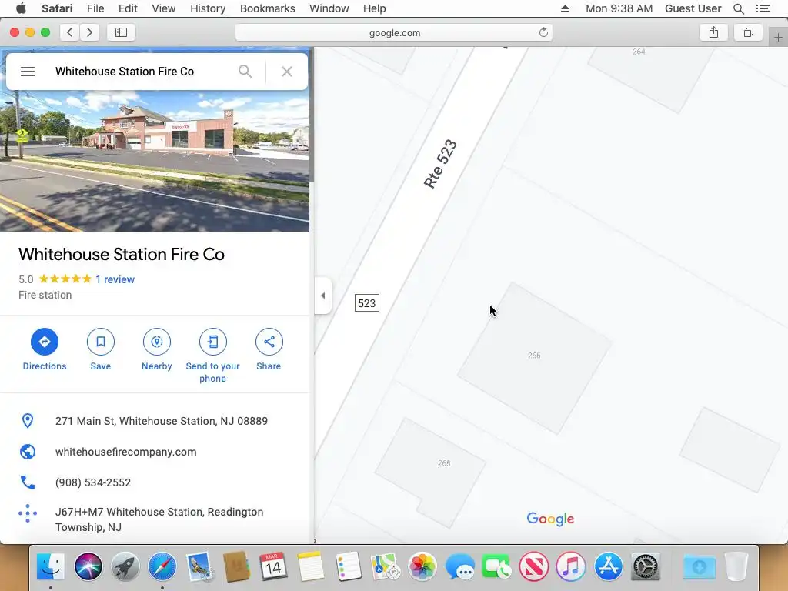This screenshot has width=788, height=591.
Task: Open Calendar from the Dock
Action: point(273,566)
